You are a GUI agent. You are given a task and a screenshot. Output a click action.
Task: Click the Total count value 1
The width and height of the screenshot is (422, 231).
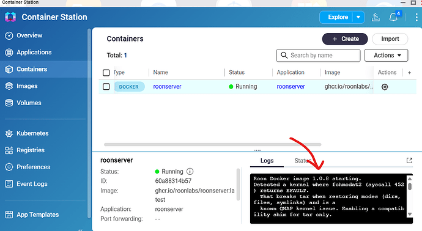pyautogui.click(x=125, y=56)
